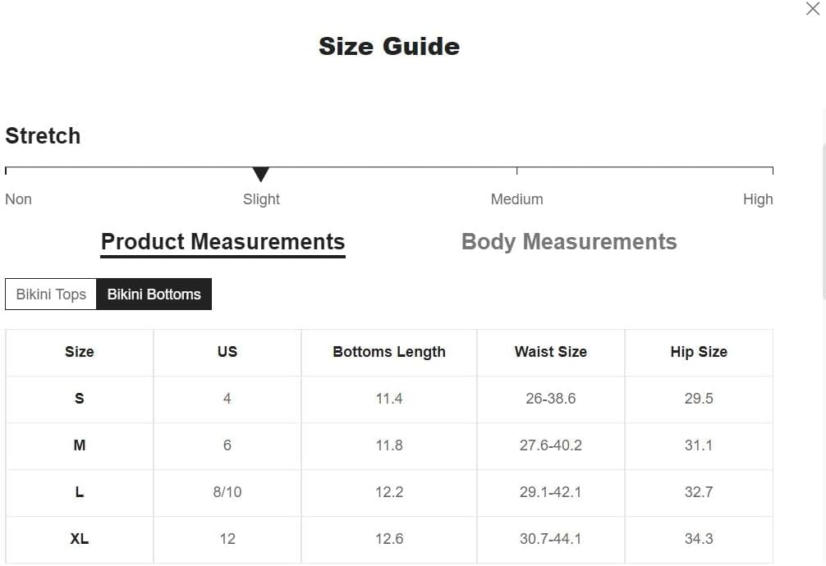Close the Size Guide dialog

click(x=812, y=8)
